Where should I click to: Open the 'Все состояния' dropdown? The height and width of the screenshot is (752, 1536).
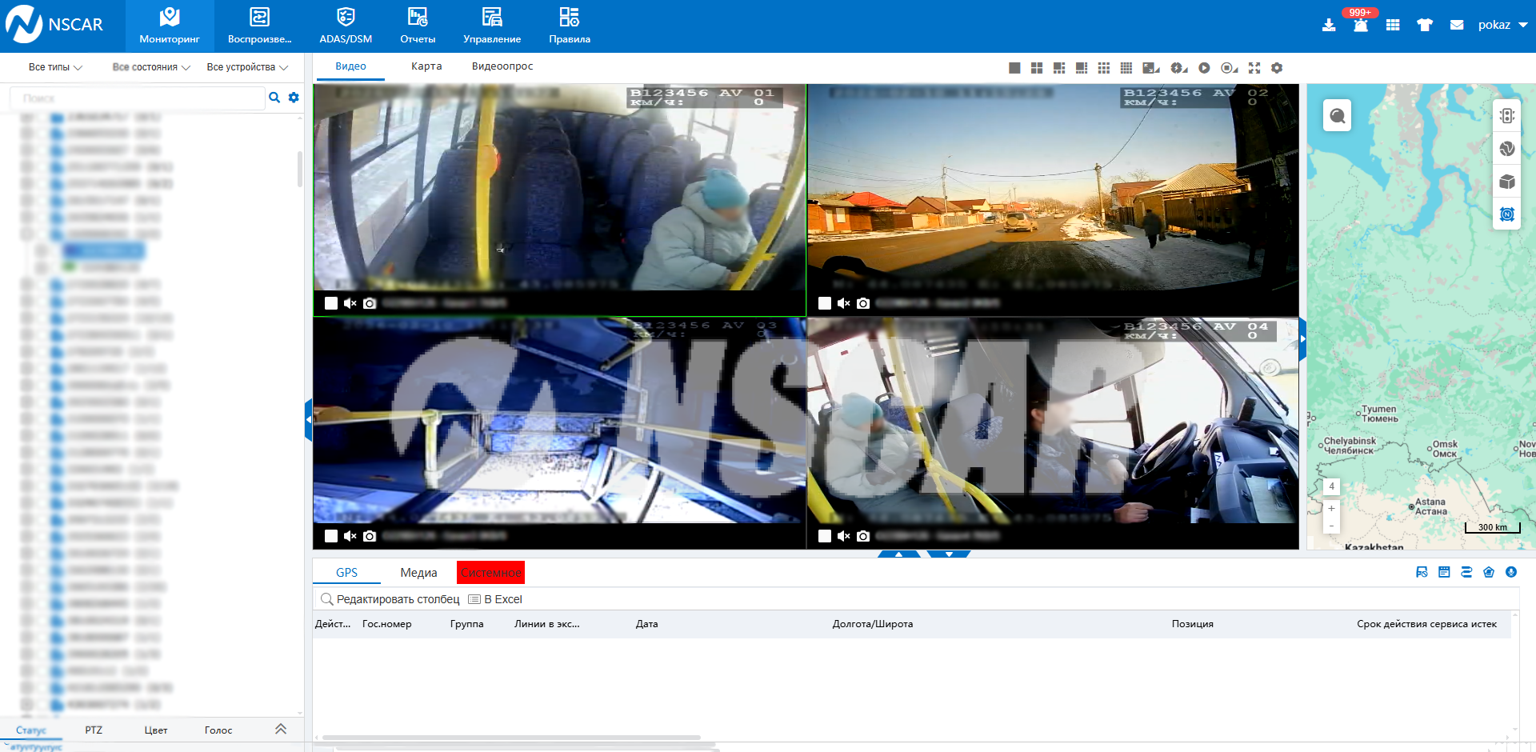coord(151,67)
